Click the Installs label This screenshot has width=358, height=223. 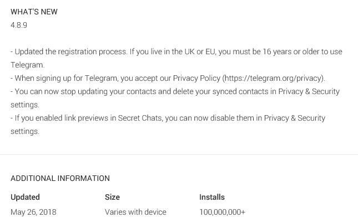pos(212,197)
